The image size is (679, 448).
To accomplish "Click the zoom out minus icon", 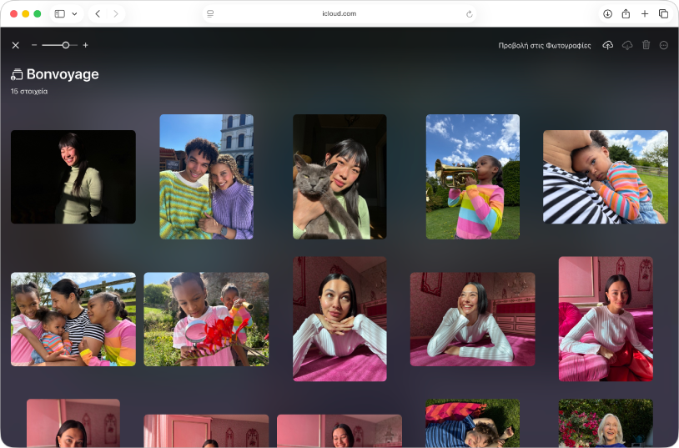I will [34, 45].
